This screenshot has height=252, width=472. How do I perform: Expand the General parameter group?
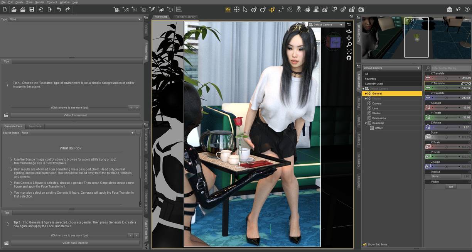366,94
